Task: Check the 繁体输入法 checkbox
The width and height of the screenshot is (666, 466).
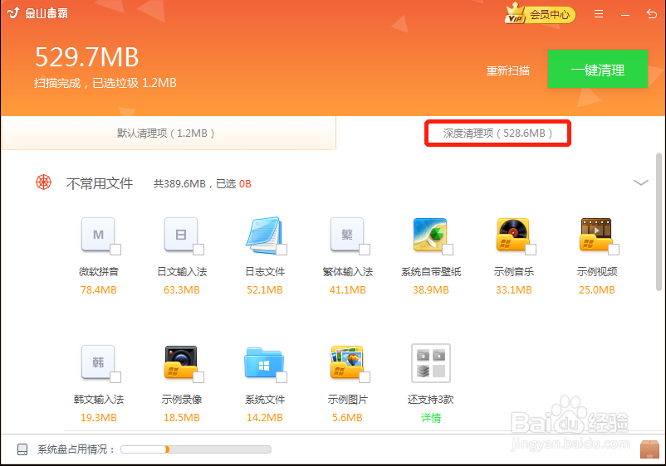Action: [x=365, y=250]
